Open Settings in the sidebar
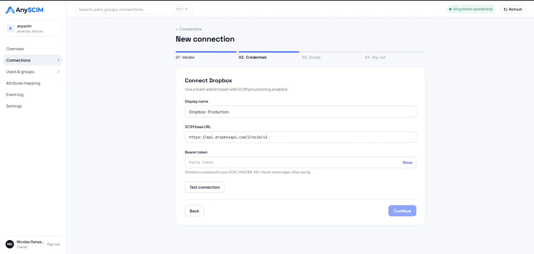534x254 pixels. point(33,106)
